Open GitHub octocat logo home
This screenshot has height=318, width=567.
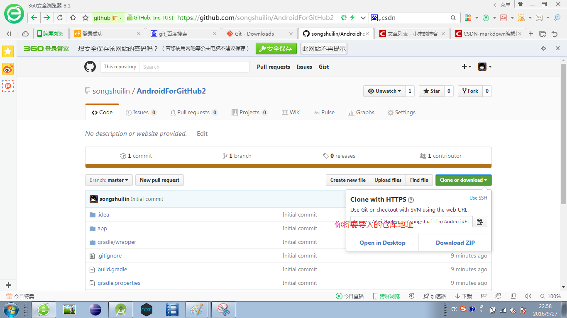(90, 67)
